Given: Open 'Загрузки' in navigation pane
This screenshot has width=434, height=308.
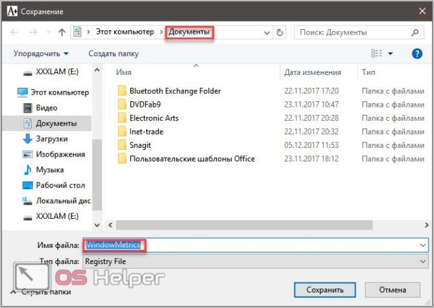Looking at the screenshot, I should tap(45, 138).
